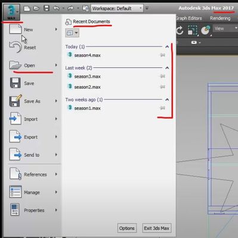Open the Undo history dropdown arrow
238x238 pixels.
click(63, 8)
